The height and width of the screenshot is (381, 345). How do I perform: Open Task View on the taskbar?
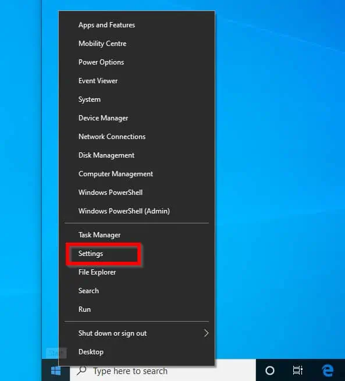[x=298, y=371]
